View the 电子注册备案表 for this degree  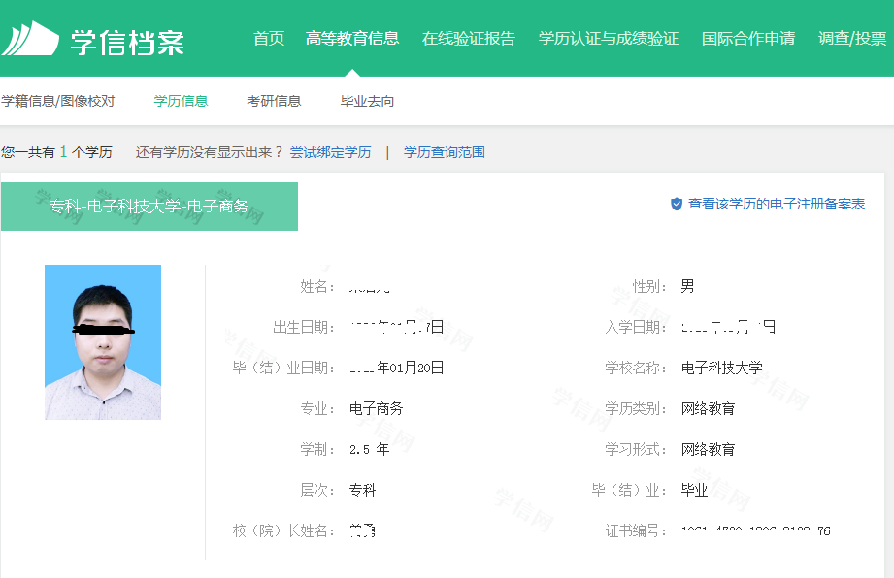777,205
